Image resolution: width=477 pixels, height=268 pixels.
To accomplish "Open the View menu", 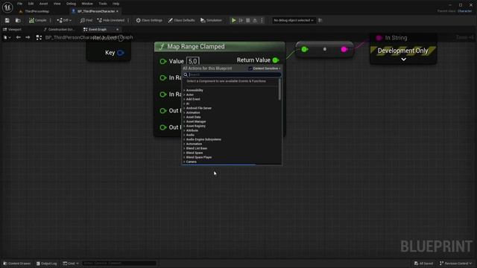I will pyautogui.click(x=57, y=4).
